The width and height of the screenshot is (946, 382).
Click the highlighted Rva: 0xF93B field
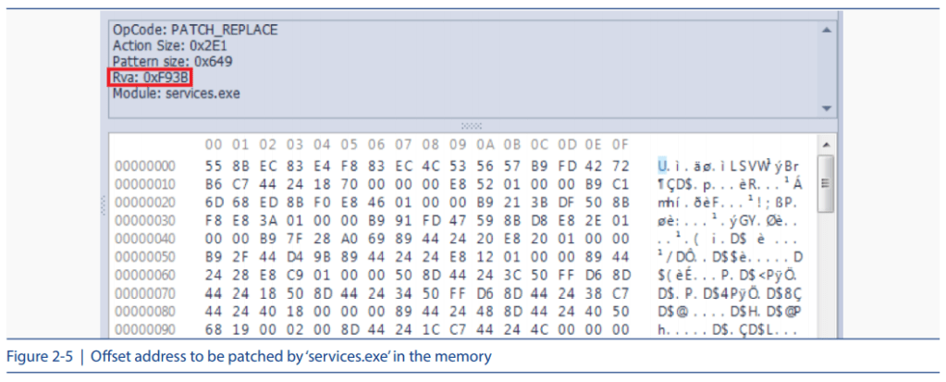pyautogui.click(x=151, y=78)
